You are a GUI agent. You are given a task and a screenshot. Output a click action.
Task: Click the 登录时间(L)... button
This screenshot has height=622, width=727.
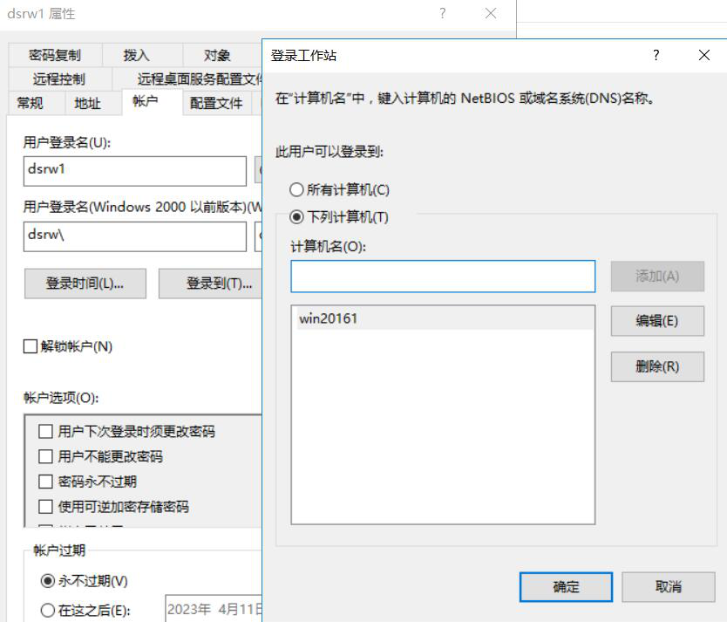pyautogui.click(x=85, y=284)
